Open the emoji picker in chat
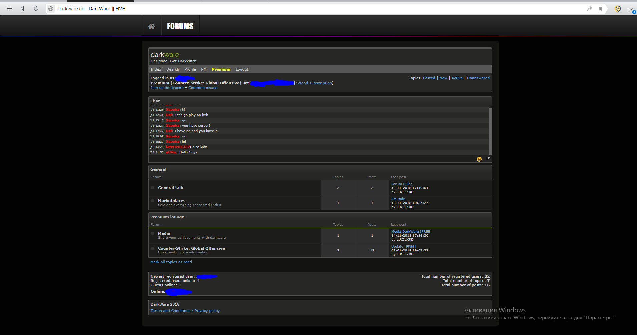The image size is (637, 335). [479, 159]
